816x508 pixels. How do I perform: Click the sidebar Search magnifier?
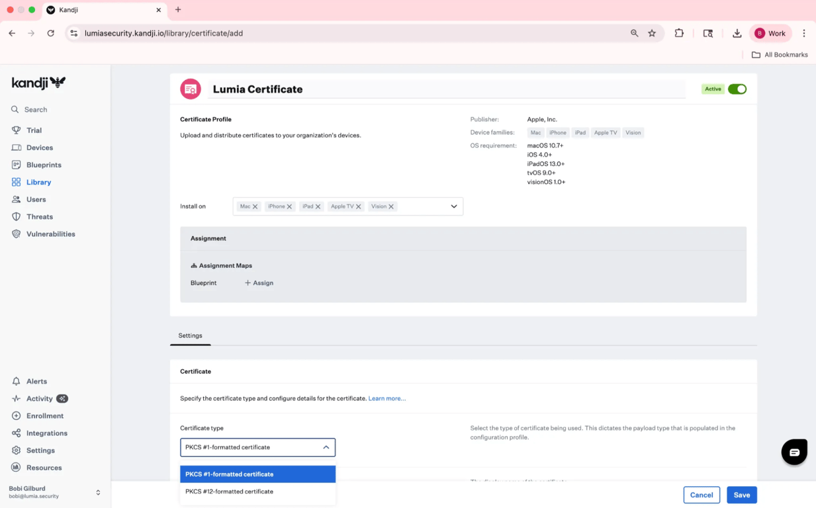(x=15, y=109)
